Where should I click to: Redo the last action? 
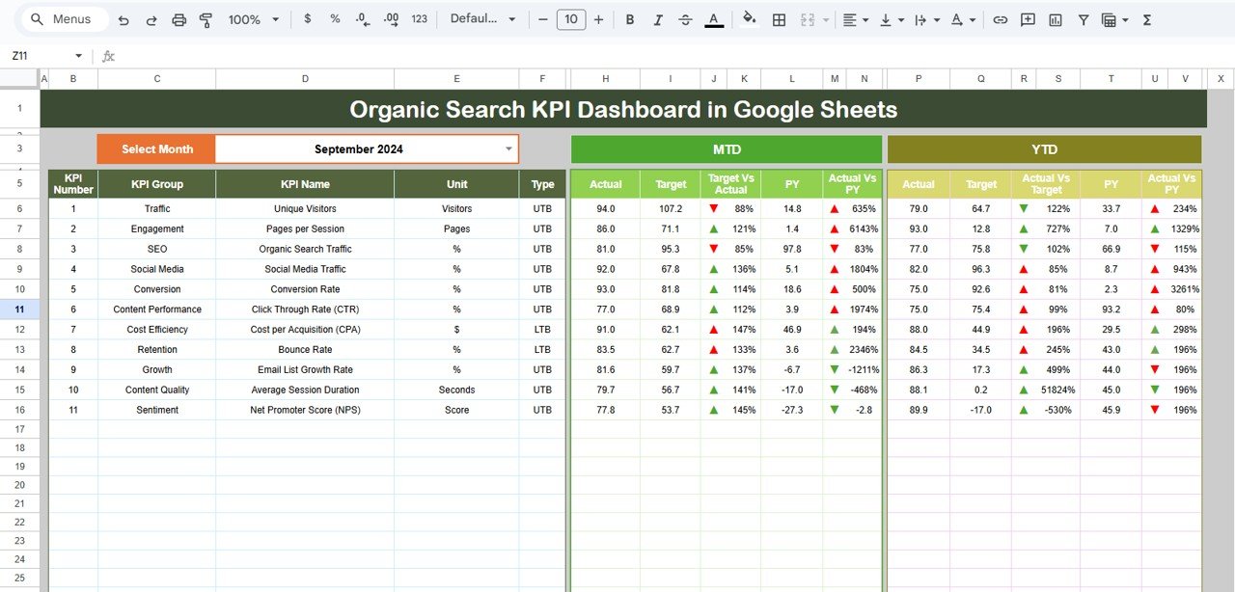coord(151,18)
